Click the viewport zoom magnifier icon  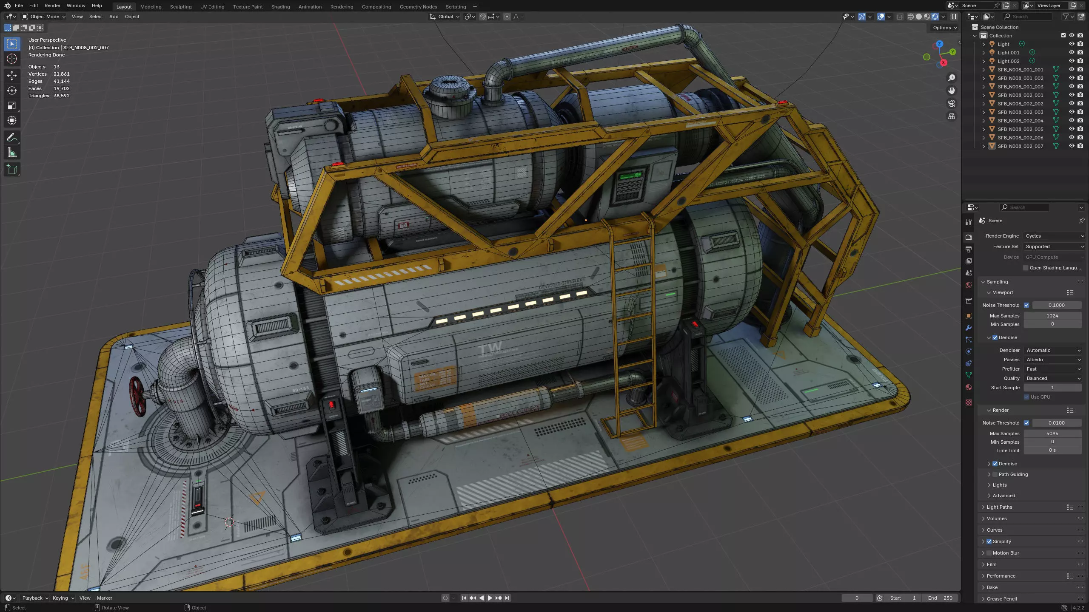(952, 78)
